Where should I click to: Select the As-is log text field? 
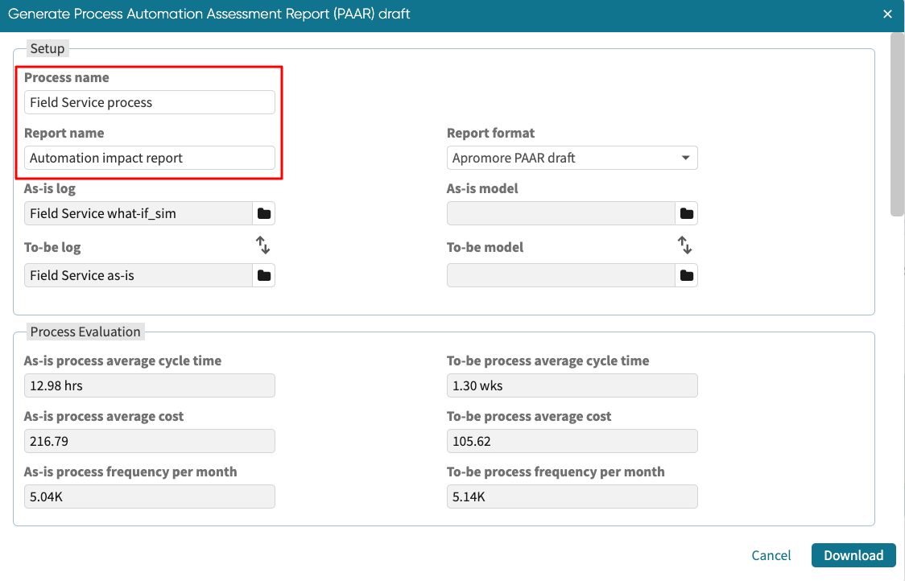(138, 213)
